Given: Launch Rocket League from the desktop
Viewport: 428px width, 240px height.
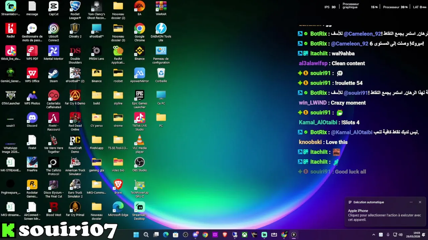Looking at the screenshot, I should point(75,10).
